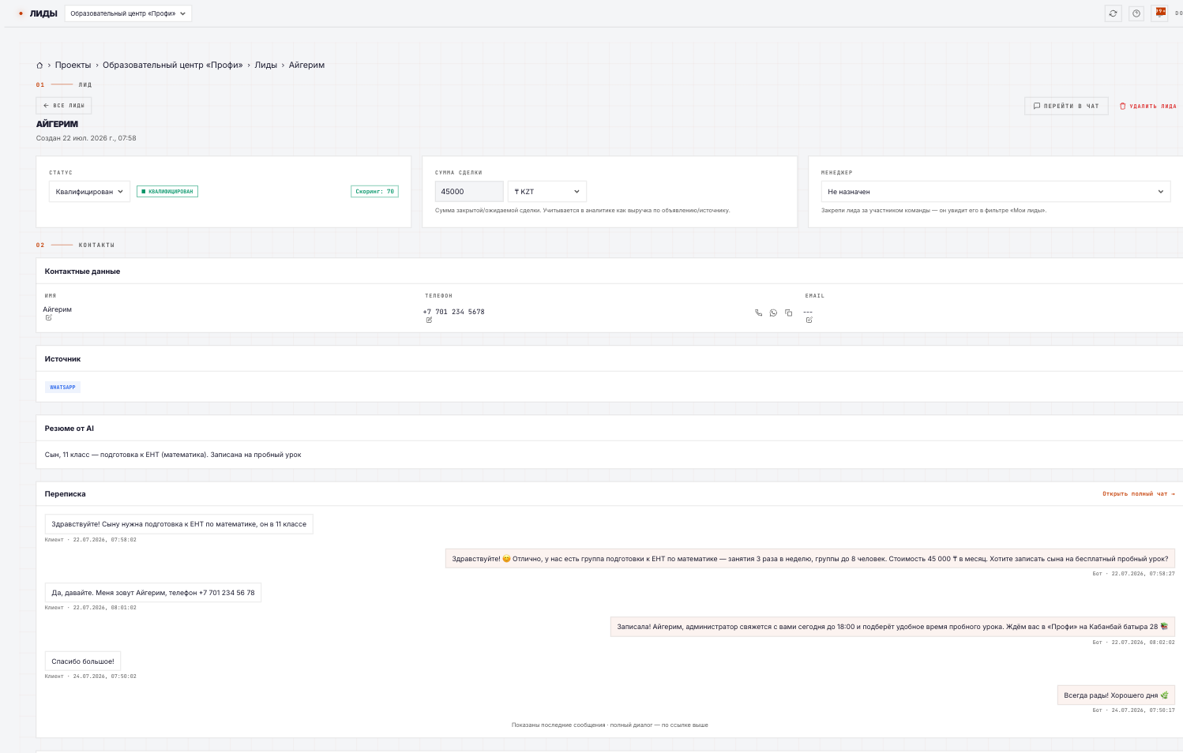This screenshot has width=1183, height=753.
Task: Open notifications with red 99+ badge
Action: [x=1160, y=13]
